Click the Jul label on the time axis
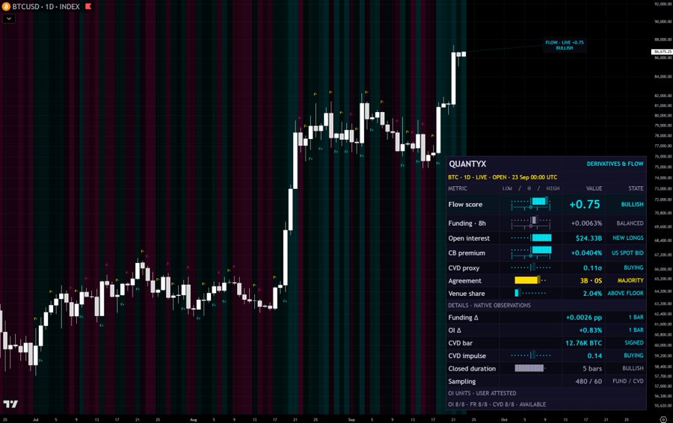The height and width of the screenshot is (423, 673). pyautogui.click(x=35, y=419)
